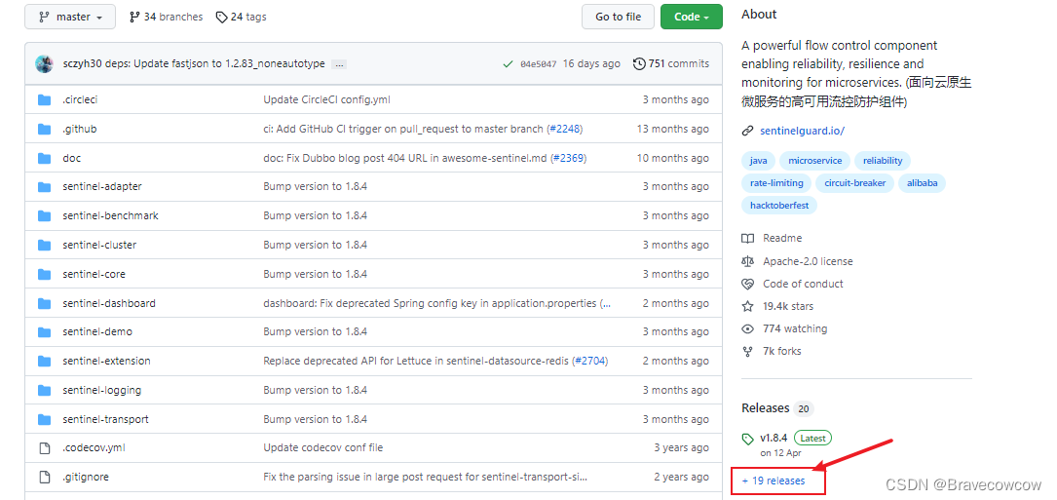Select the circuit-breaker topic tag
The height and width of the screenshot is (500, 1057).
pos(854,183)
